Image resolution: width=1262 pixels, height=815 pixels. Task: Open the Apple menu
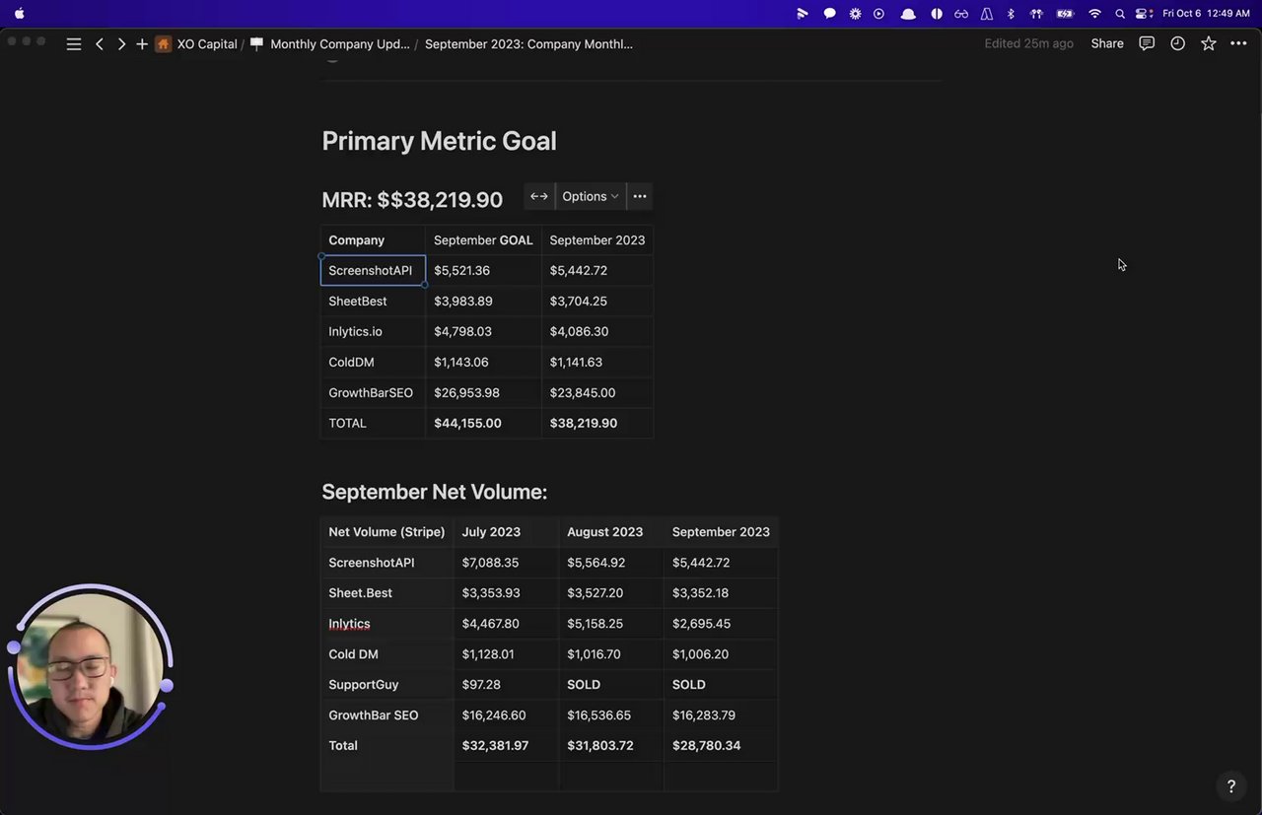(x=20, y=14)
